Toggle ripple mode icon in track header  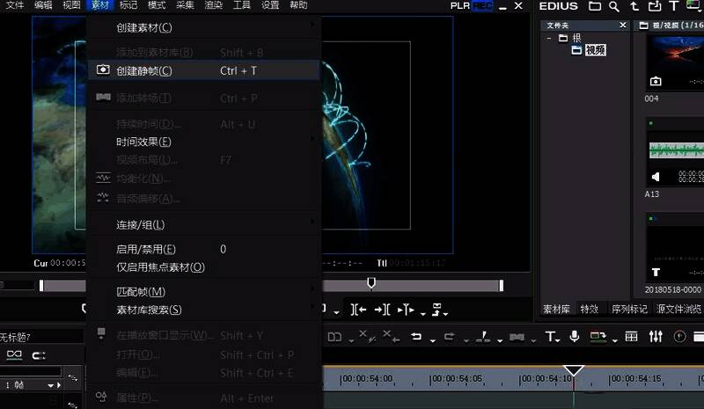pyautogui.click(x=14, y=355)
